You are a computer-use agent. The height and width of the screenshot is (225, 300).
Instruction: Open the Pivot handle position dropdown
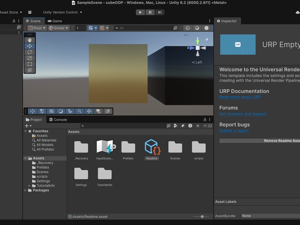[x=37, y=28]
